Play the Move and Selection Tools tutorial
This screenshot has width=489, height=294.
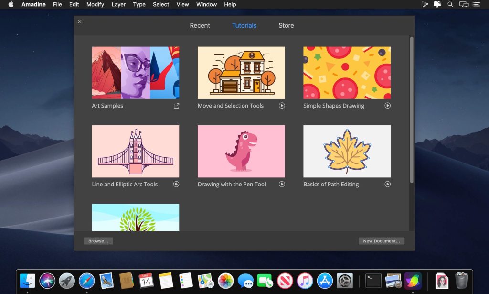pos(282,106)
